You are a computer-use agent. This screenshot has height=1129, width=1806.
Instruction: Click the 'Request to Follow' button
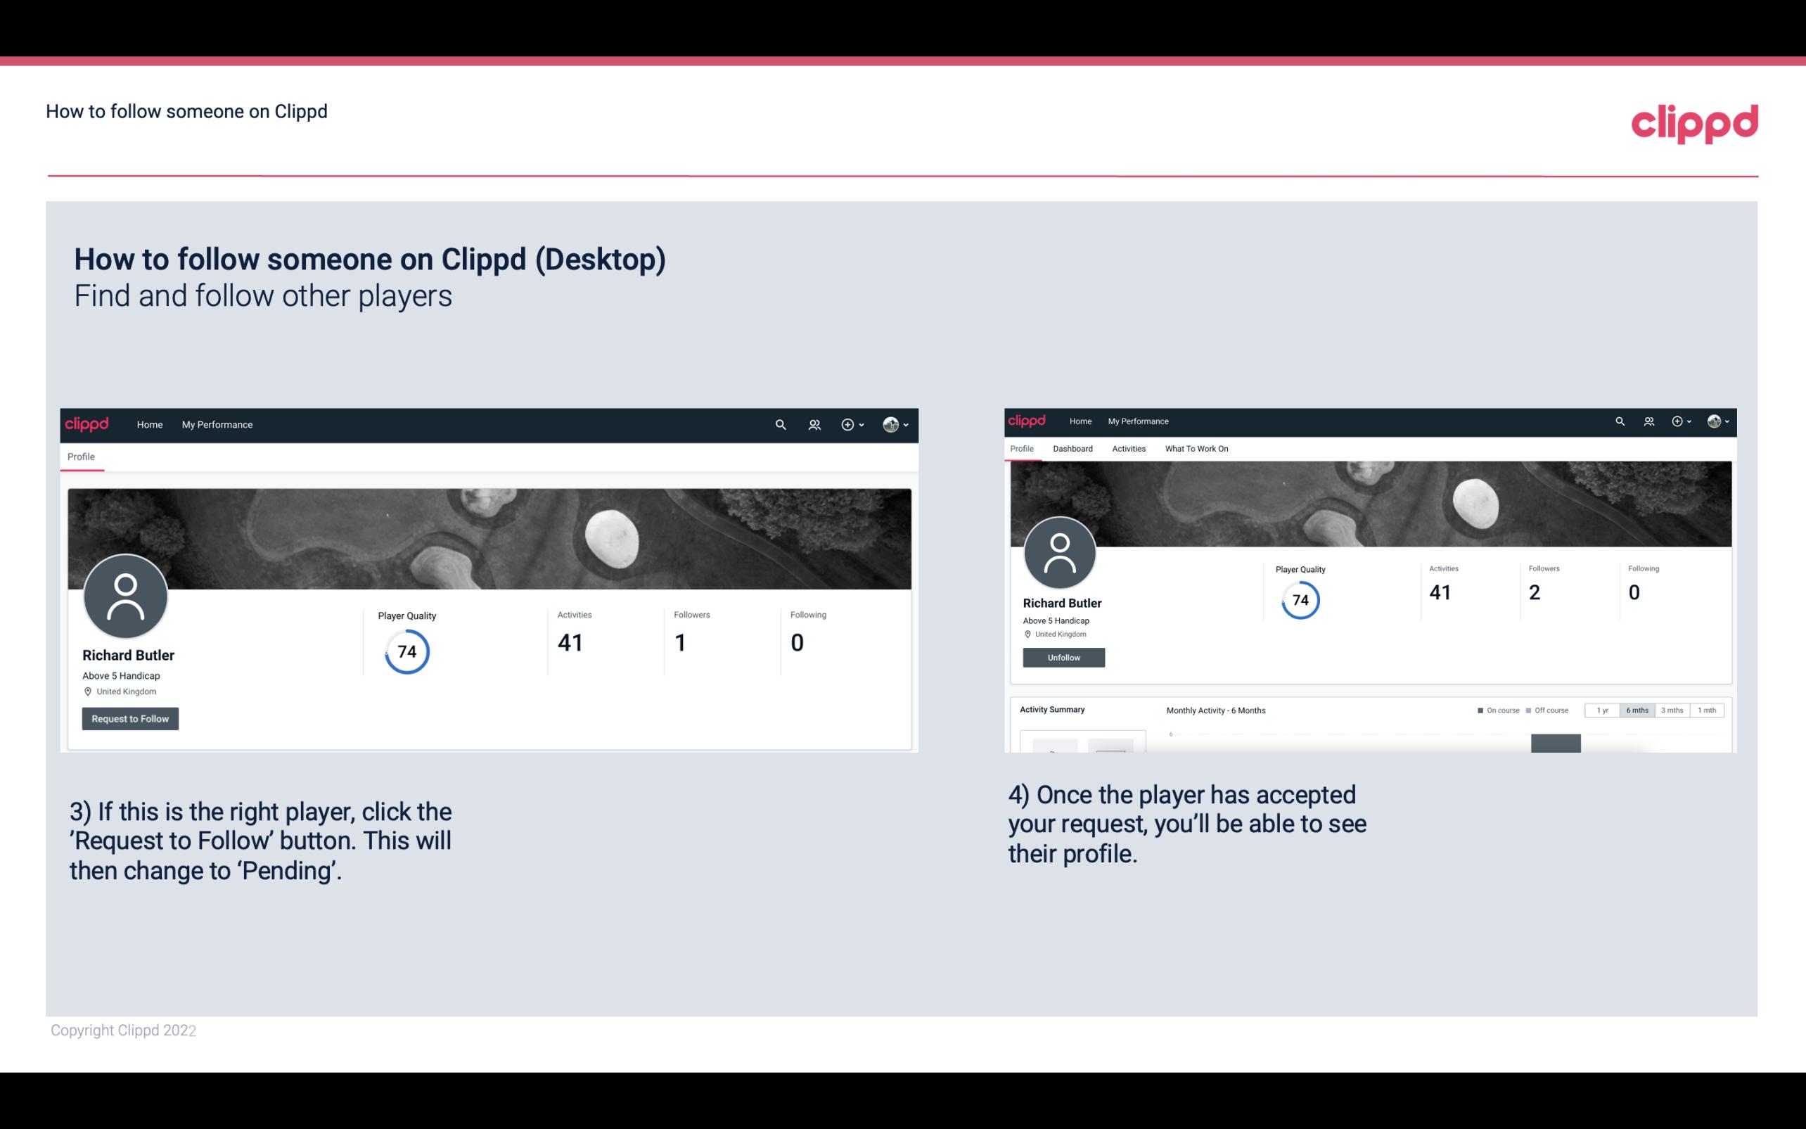pyautogui.click(x=130, y=718)
